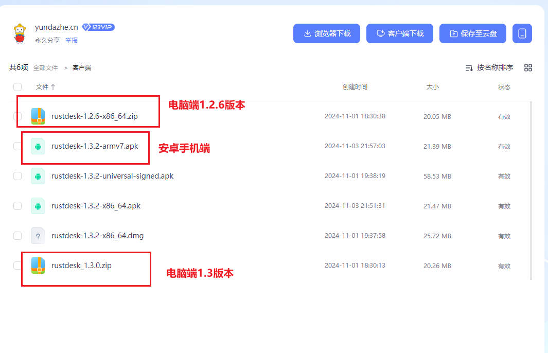
Task: Check the box for rustdesk-1.3.2-universal-signed.apk
Action: [17, 176]
